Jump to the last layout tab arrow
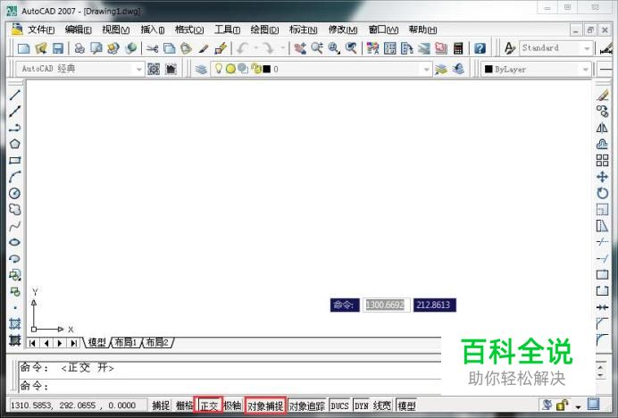The image size is (618, 418). 73,343
